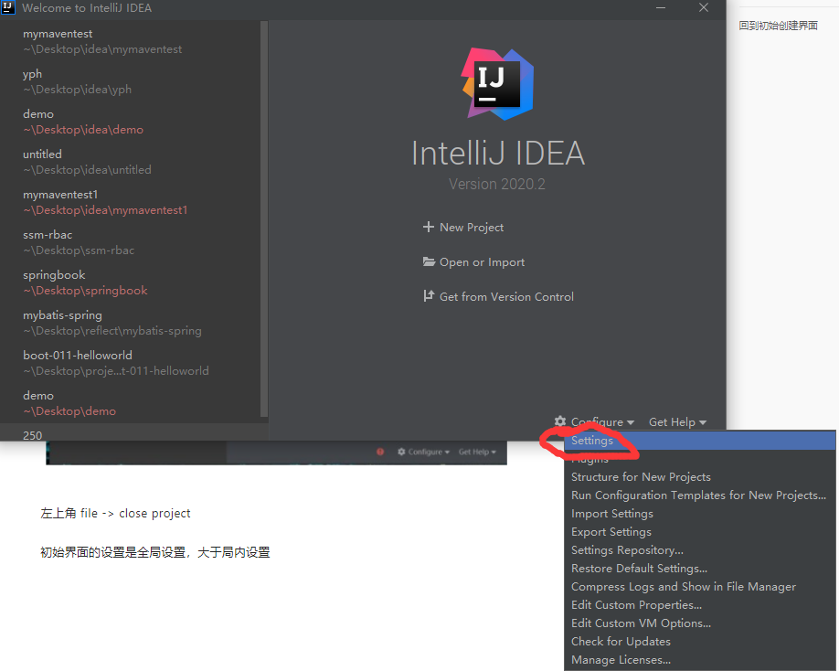Click the folder icon beside Open or Import
The image size is (839, 671).
[429, 261]
